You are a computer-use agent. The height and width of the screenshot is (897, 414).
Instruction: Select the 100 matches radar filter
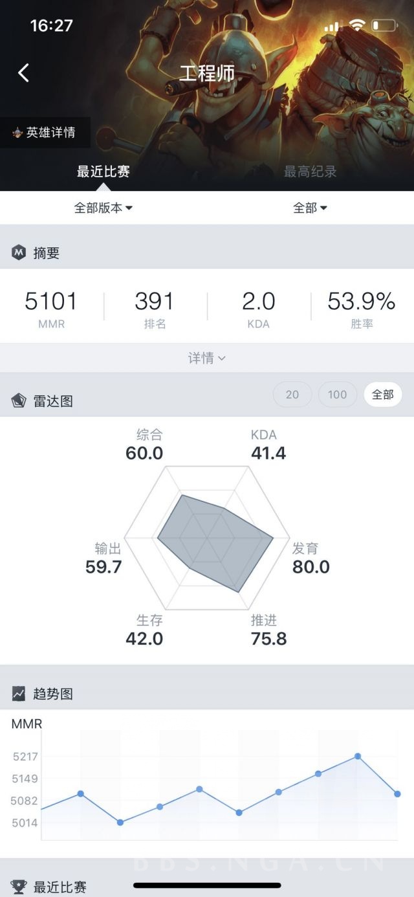tap(337, 394)
